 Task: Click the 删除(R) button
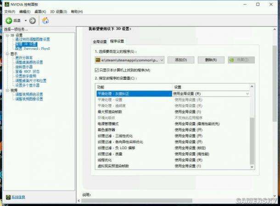(211, 60)
